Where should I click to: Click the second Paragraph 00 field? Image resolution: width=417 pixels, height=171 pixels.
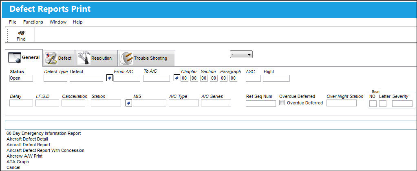pos(233,78)
